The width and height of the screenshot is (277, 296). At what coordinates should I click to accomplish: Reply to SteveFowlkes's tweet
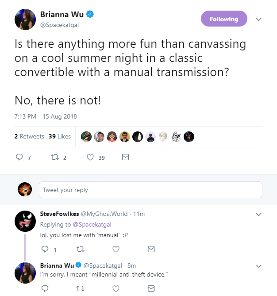pos(45,249)
